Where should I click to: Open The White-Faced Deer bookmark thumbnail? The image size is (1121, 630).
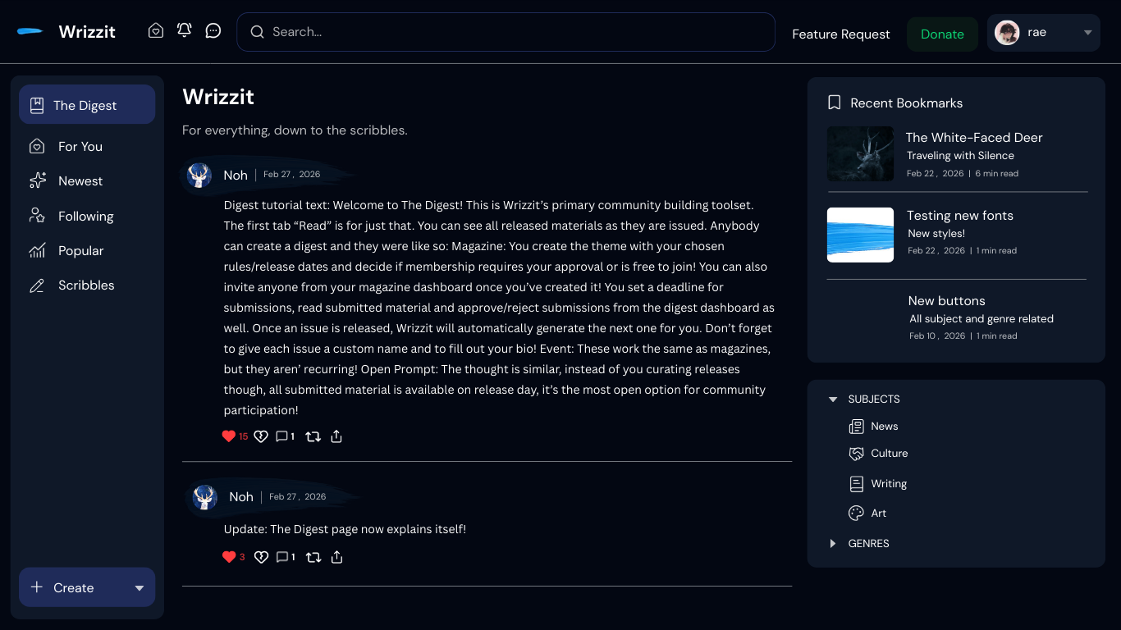point(860,153)
